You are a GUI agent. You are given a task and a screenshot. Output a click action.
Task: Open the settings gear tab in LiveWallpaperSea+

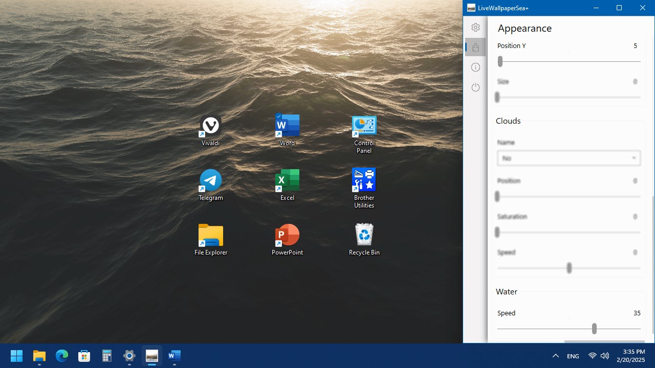pyautogui.click(x=475, y=28)
